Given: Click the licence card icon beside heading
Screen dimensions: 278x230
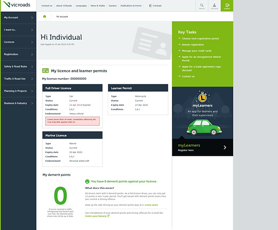Looking at the screenshot, I should [45, 71].
